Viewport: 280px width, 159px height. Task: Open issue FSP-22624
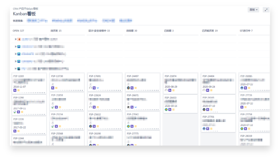pyautogui.click(x=95, y=95)
